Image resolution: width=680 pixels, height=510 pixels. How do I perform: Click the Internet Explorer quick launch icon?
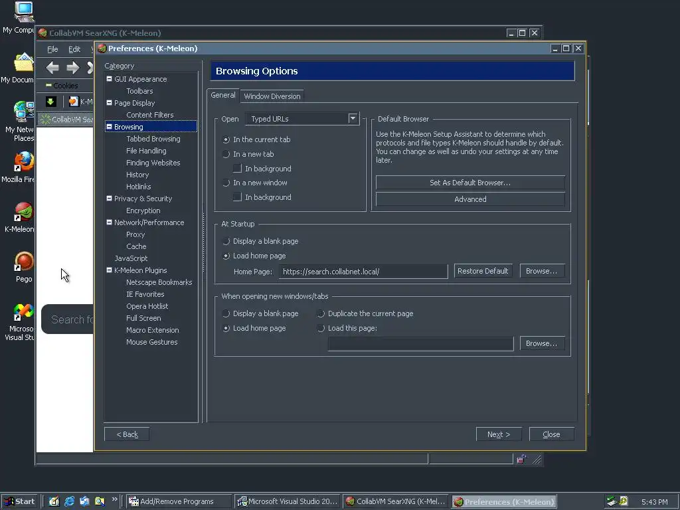point(69,501)
